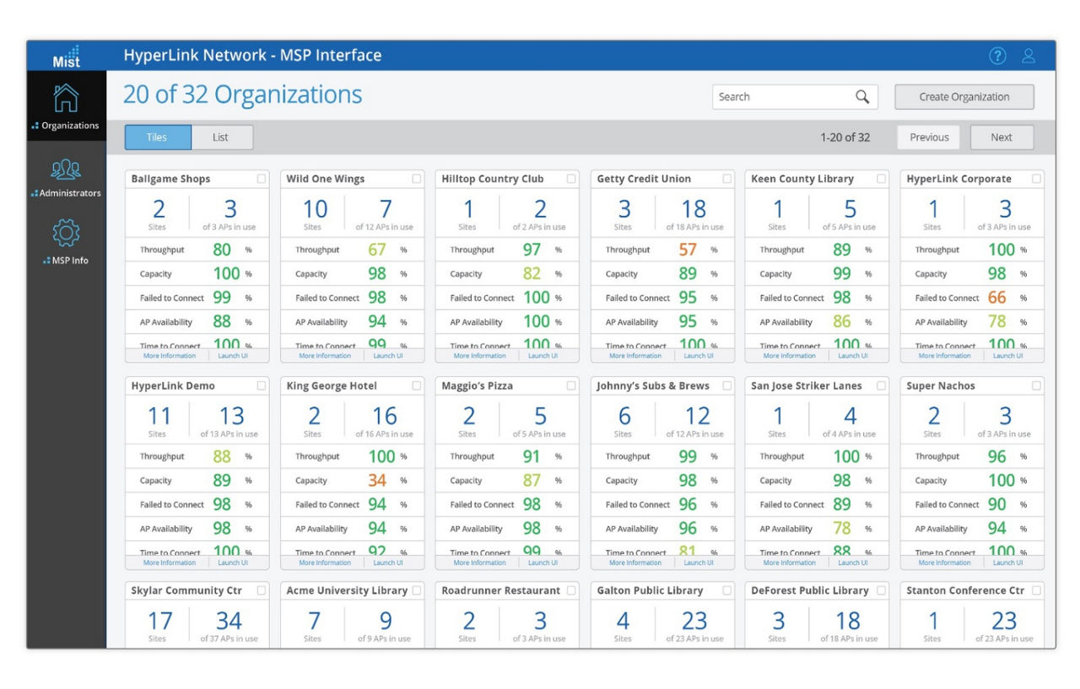Switch to the List view tab
Viewport: 1080px width, 689px height.
[222, 137]
